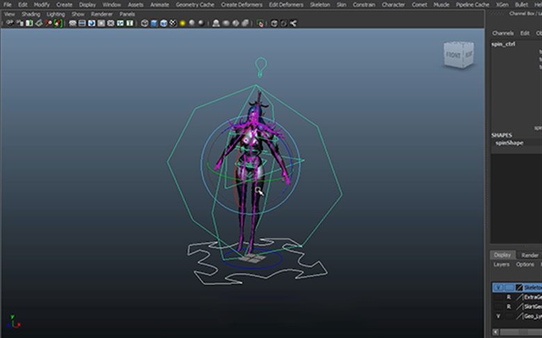The width and height of the screenshot is (542, 338).
Task: Click the Edit menu in Channel Box
Action: 525,33
